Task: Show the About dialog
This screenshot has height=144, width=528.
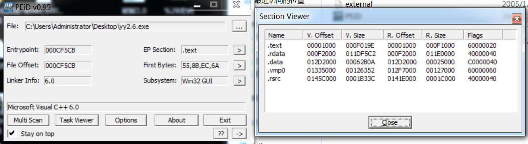Action: [176, 120]
